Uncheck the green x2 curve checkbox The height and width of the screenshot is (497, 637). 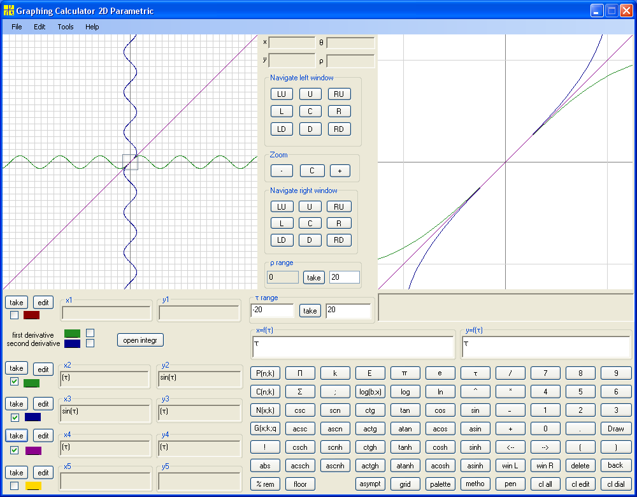coord(14,382)
